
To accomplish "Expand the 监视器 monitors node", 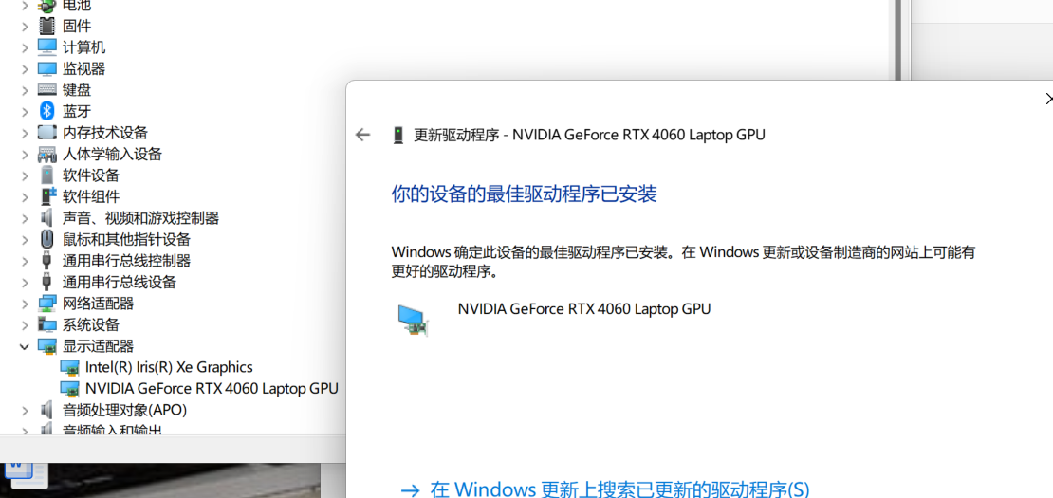I will (25, 68).
